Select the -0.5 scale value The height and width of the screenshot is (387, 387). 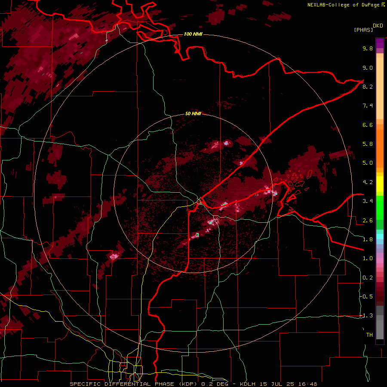pyautogui.click(x=366, y=297)
